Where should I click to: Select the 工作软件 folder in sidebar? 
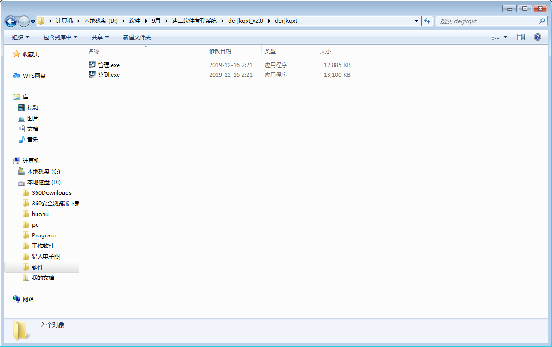tap(43, 246)
